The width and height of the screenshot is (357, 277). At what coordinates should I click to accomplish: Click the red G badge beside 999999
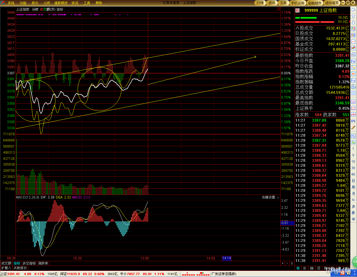point(298,10)
